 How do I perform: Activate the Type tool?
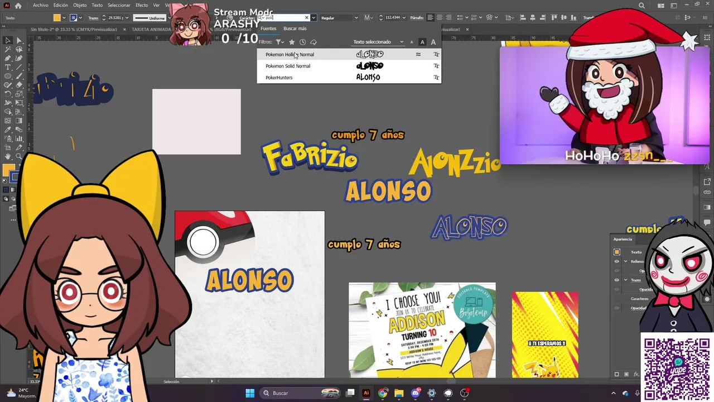[x=8, y=67]
